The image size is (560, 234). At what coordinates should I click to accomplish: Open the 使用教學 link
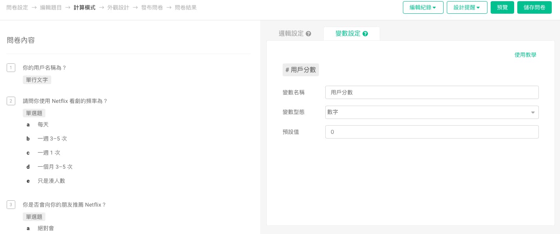(525, 55)
